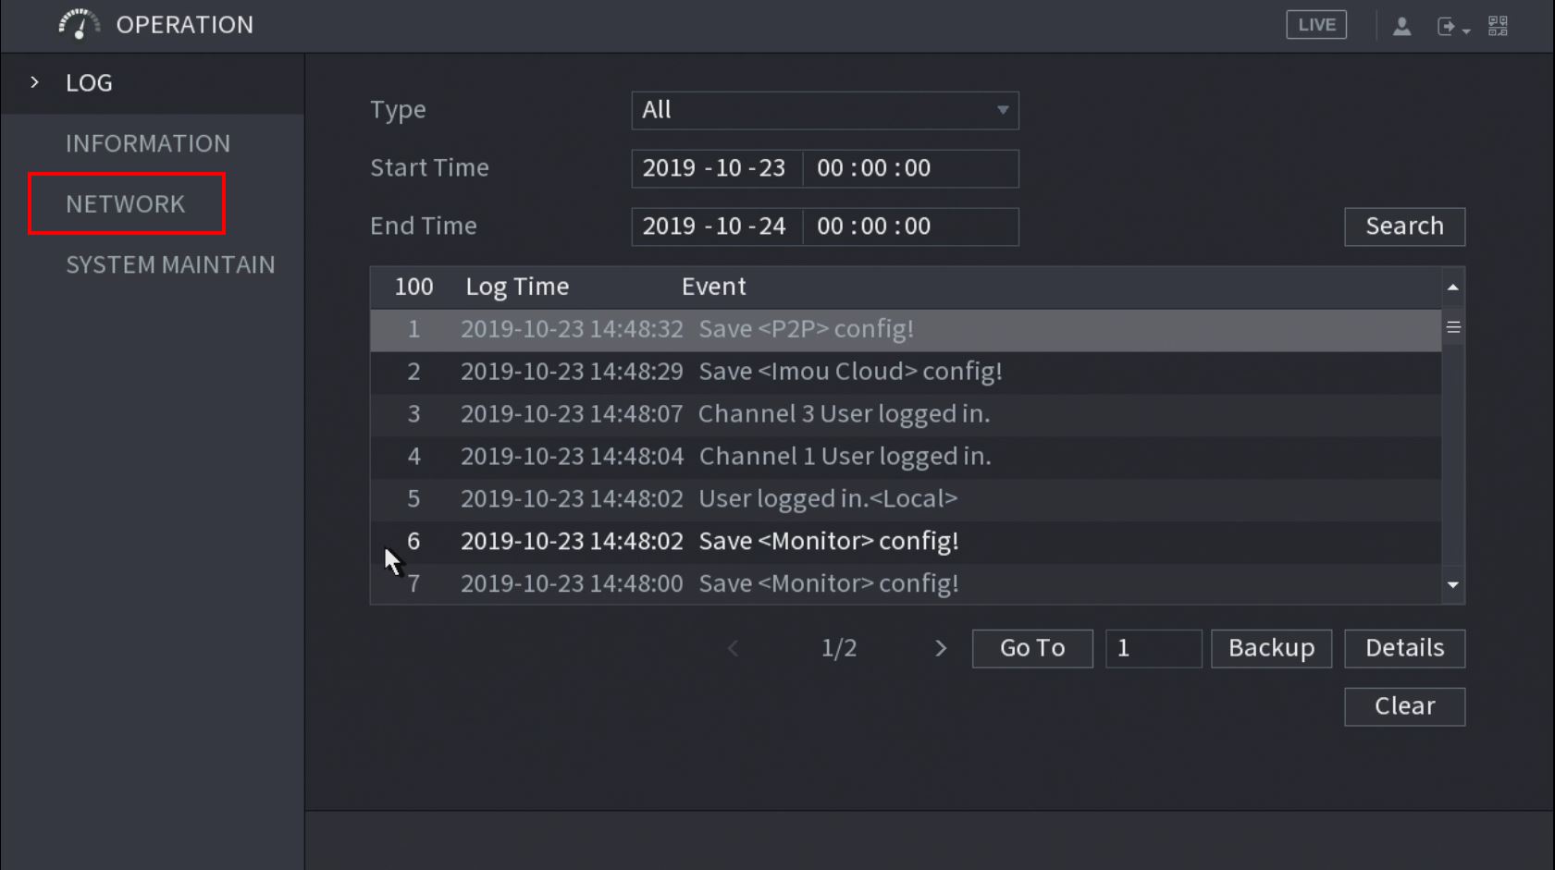Go to previous log page arrow
This screenshot has width=1555, height=870.
[x=734, y=648]
